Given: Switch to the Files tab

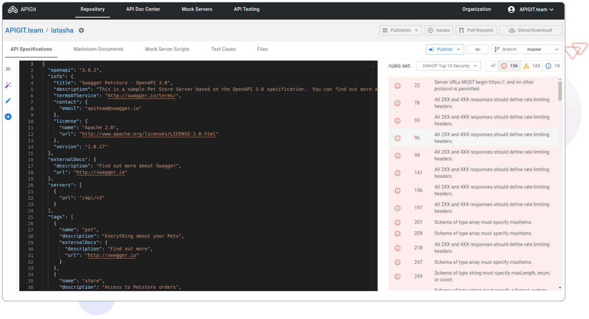Looking at the screenshot, I should (262, 49).
